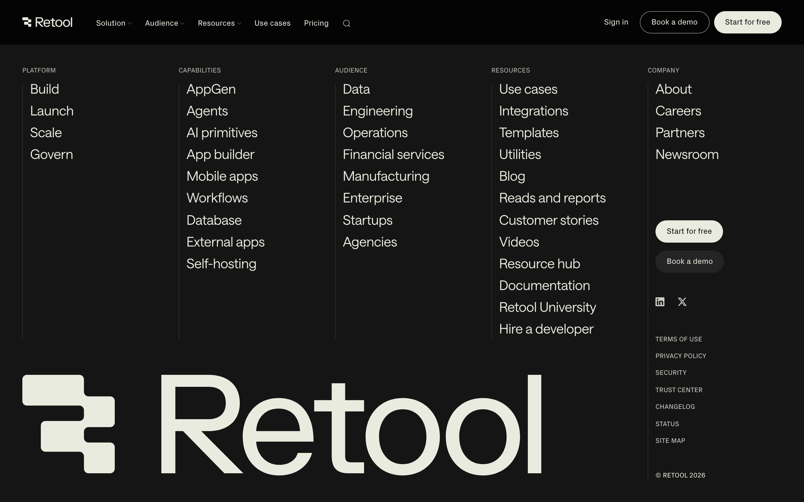Open the Mobile apps link
The image size is (804, 502).
pos(222,176)
